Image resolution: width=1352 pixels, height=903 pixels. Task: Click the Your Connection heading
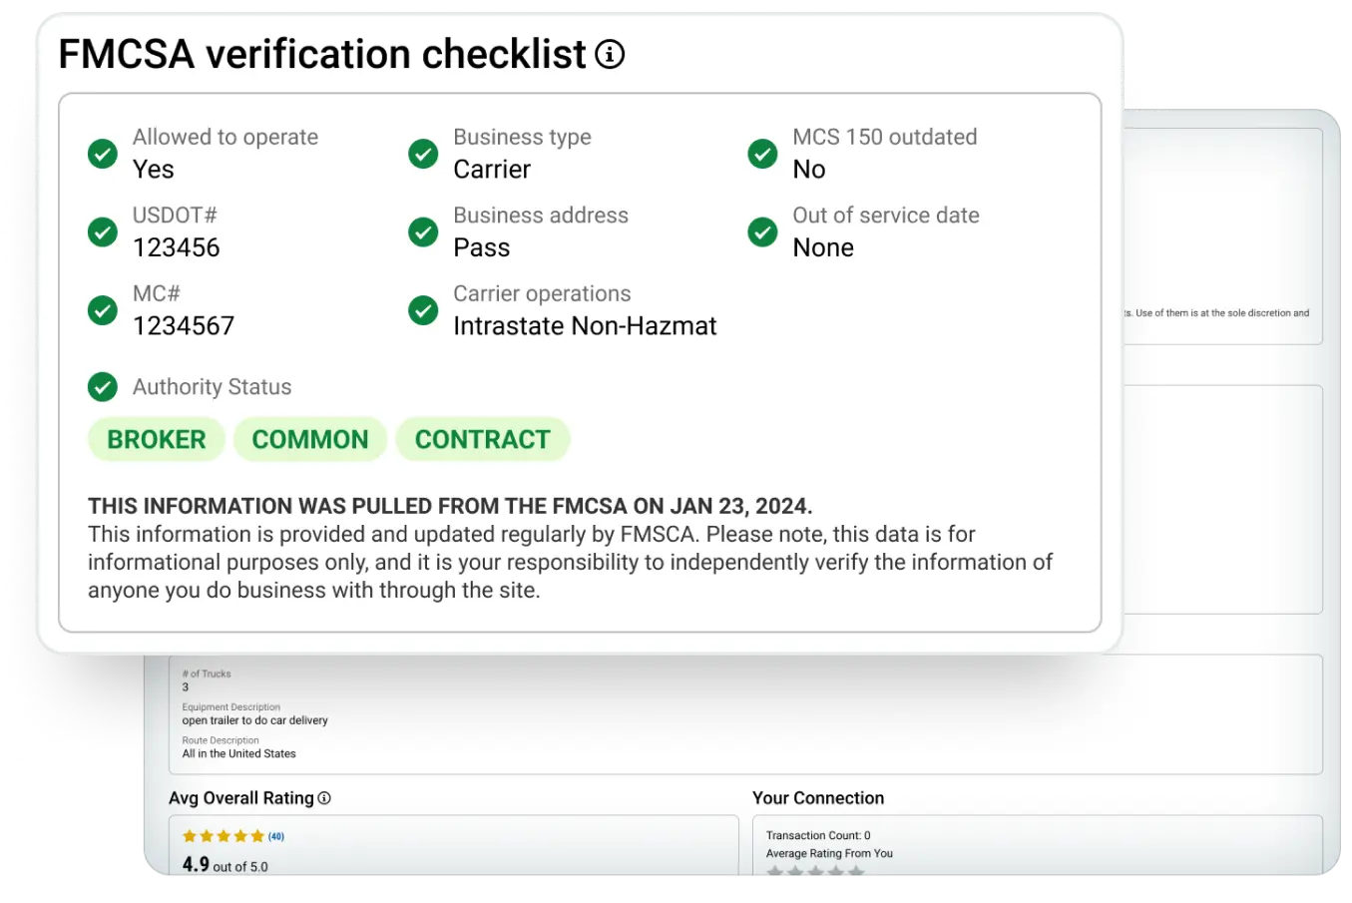818,798
